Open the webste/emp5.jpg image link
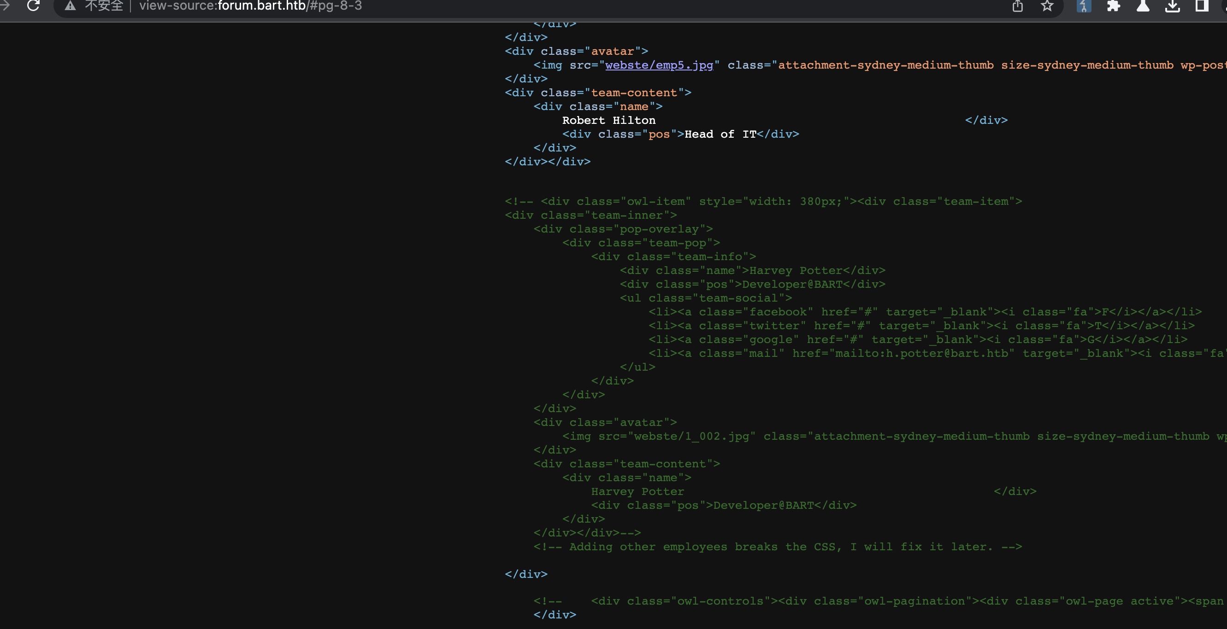Screen dimensions: 1227x629 [x=659, y=65]
